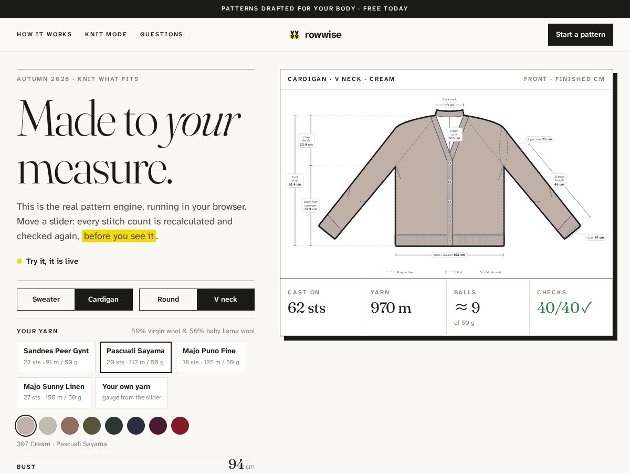
Task: Click the rowwise logo
Action: (x=315, y=35)
